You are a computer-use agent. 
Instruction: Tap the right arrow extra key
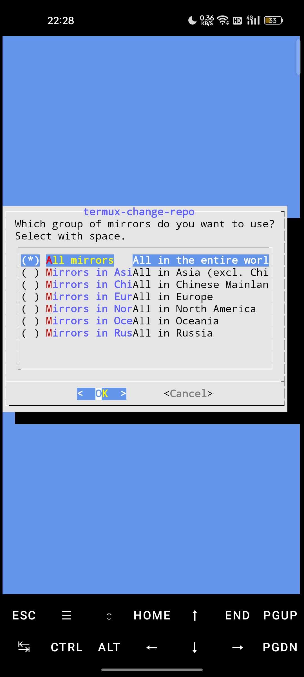(x=237, y=647)
